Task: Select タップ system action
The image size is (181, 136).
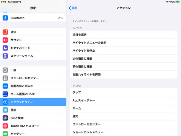Action: pyautogui.click(x=124, y=92)
